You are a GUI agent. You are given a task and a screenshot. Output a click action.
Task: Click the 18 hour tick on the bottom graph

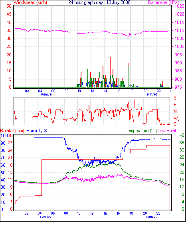pos(131,213)
